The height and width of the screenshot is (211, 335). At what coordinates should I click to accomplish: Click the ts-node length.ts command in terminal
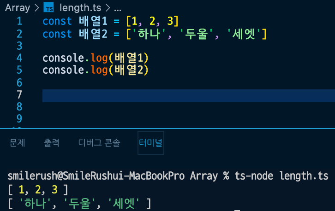pos(281,176)
